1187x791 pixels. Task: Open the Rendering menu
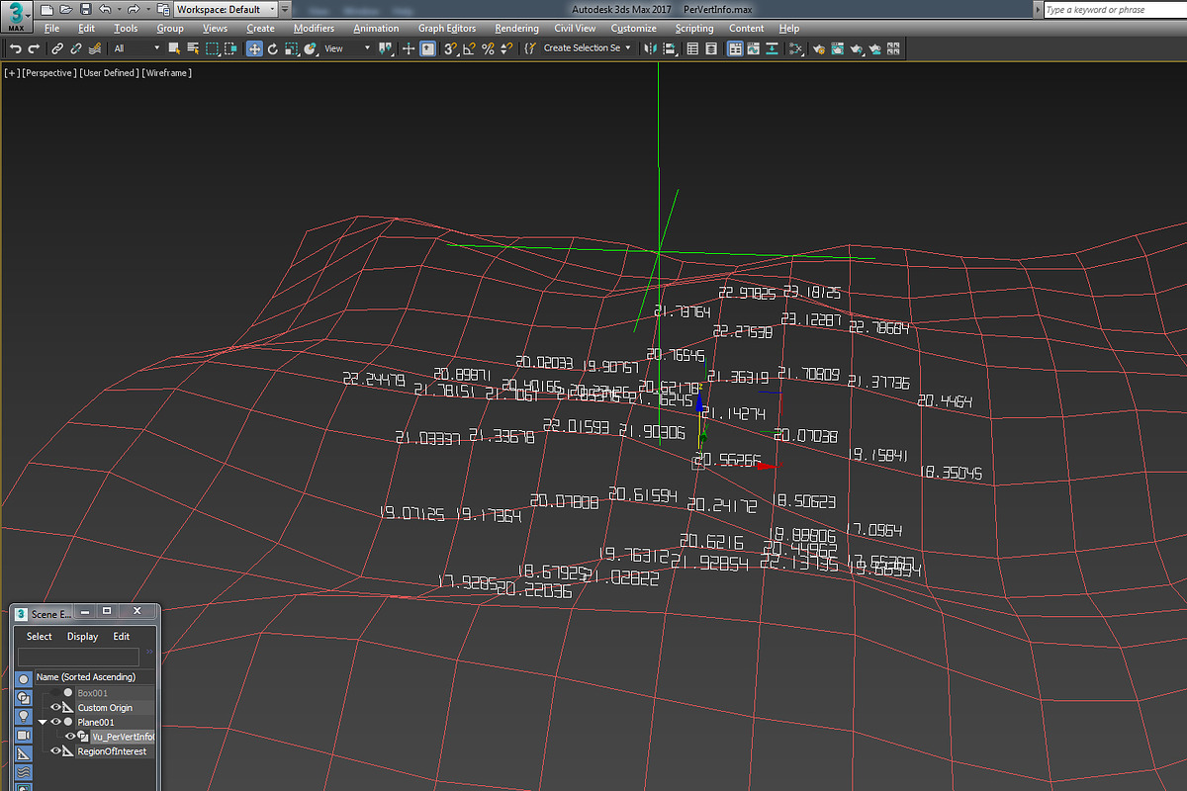(516, 29)
